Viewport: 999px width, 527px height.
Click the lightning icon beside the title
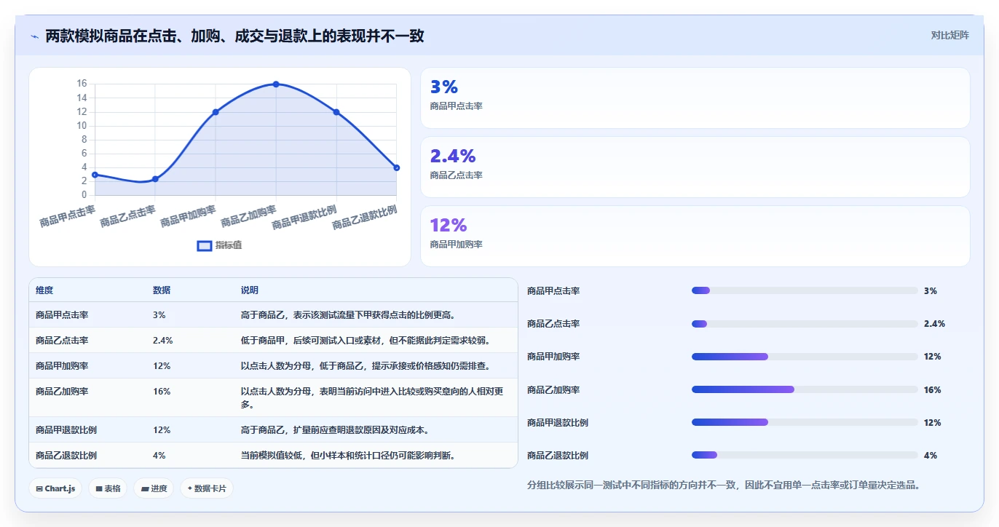(35, 36)
